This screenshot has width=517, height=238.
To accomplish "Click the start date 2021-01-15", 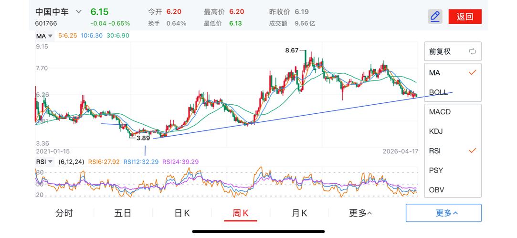I will point(53,151).
